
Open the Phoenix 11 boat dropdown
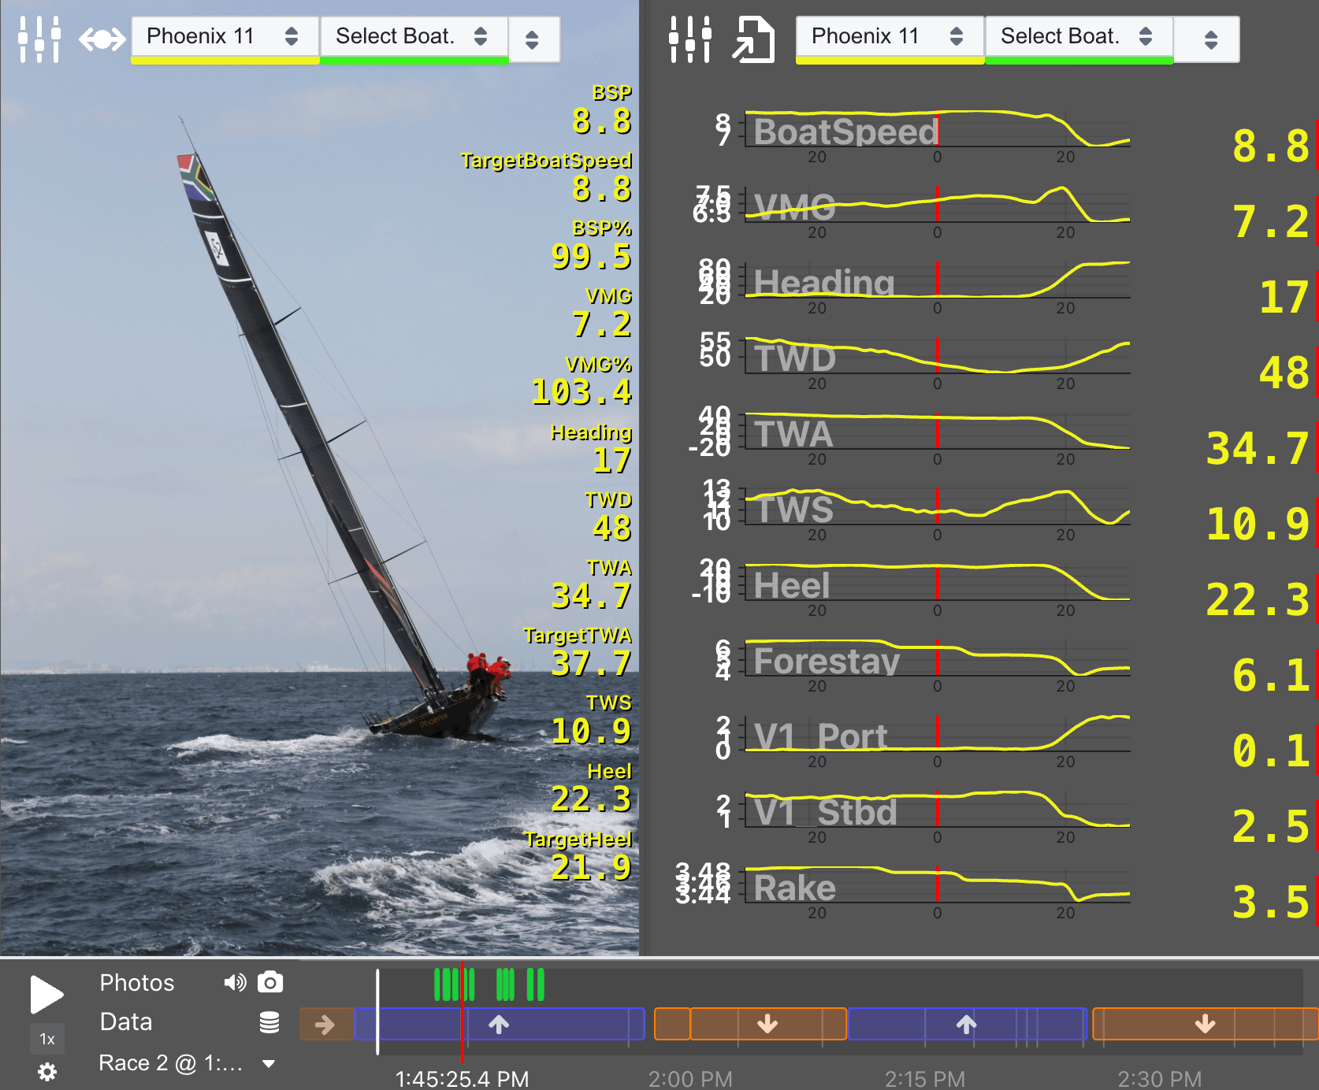(x=224, y=36)
